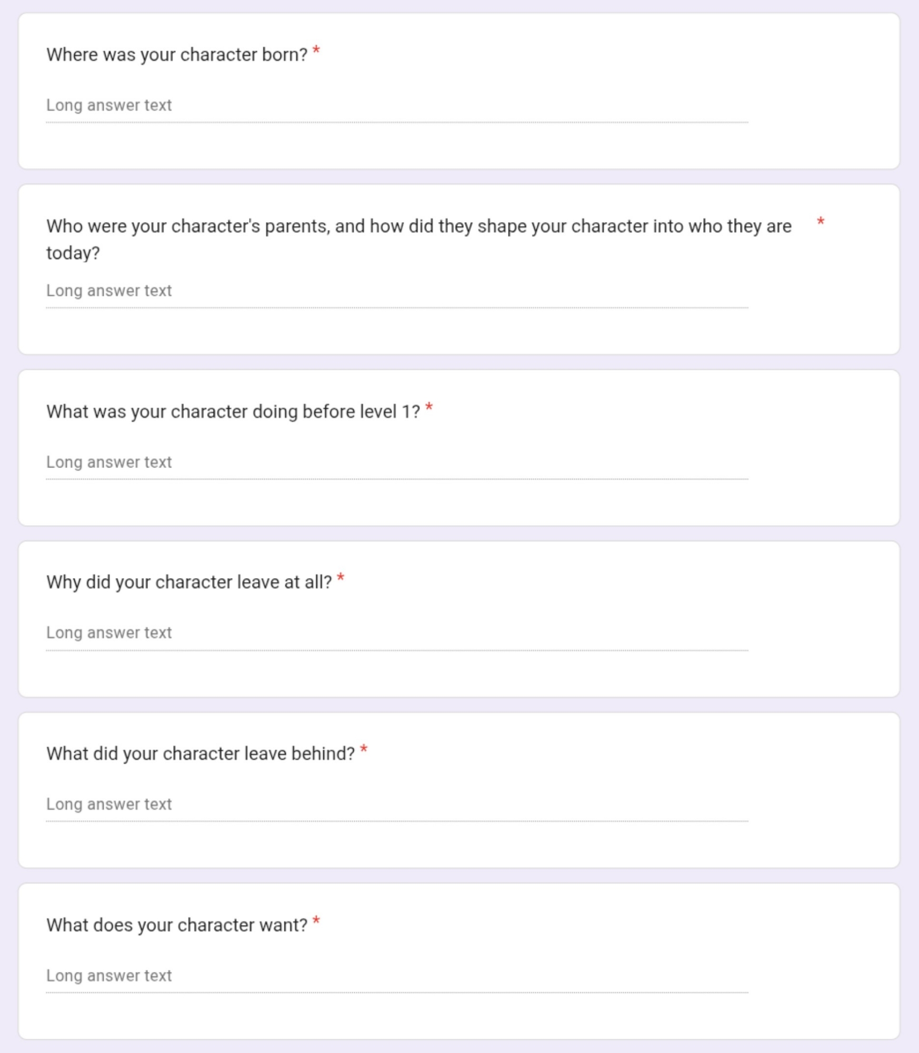The height and width of the screenshot is (1053, 919).
Task: Click the question text about your character's parents
Action: (418, 226)
